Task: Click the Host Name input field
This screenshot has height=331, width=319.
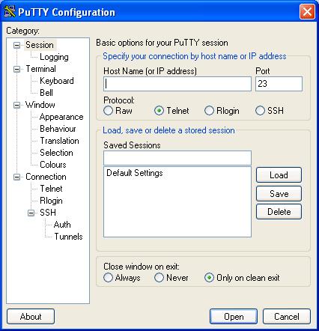Action: pos(177,84)
